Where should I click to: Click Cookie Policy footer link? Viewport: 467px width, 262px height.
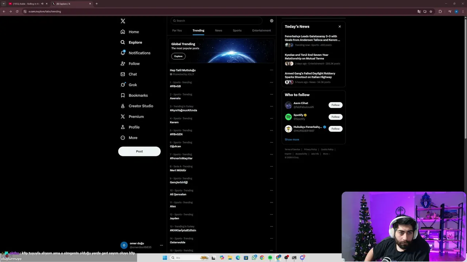tap(327, 150)
